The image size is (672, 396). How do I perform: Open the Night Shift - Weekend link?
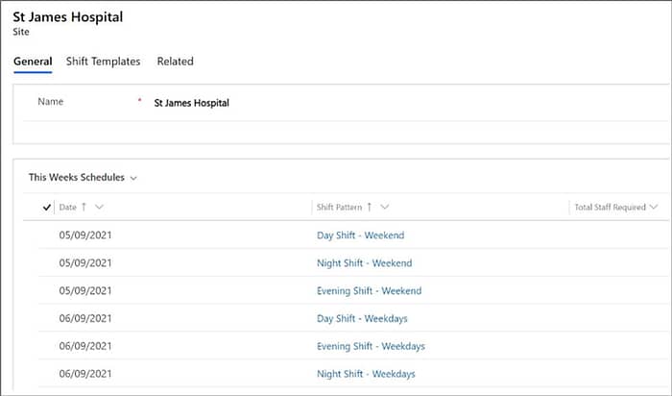[x=364, y=263]
